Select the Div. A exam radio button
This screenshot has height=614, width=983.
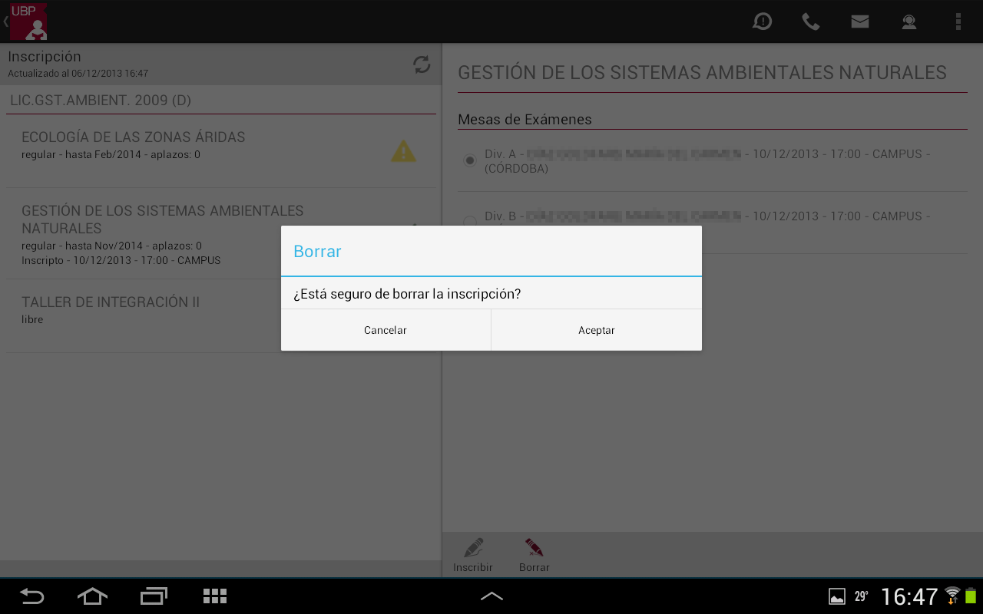(x=470, y=160)
